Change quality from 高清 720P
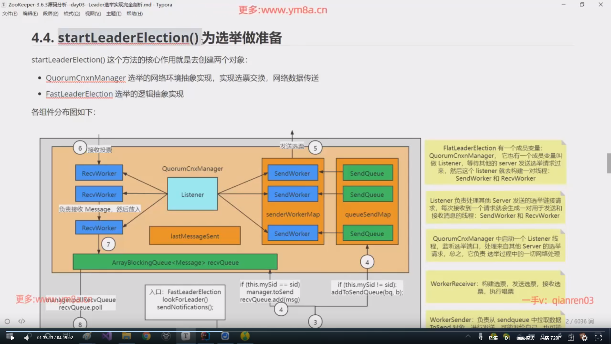The height and width of the screenshot is (344, 611). [x=551, y=338]
